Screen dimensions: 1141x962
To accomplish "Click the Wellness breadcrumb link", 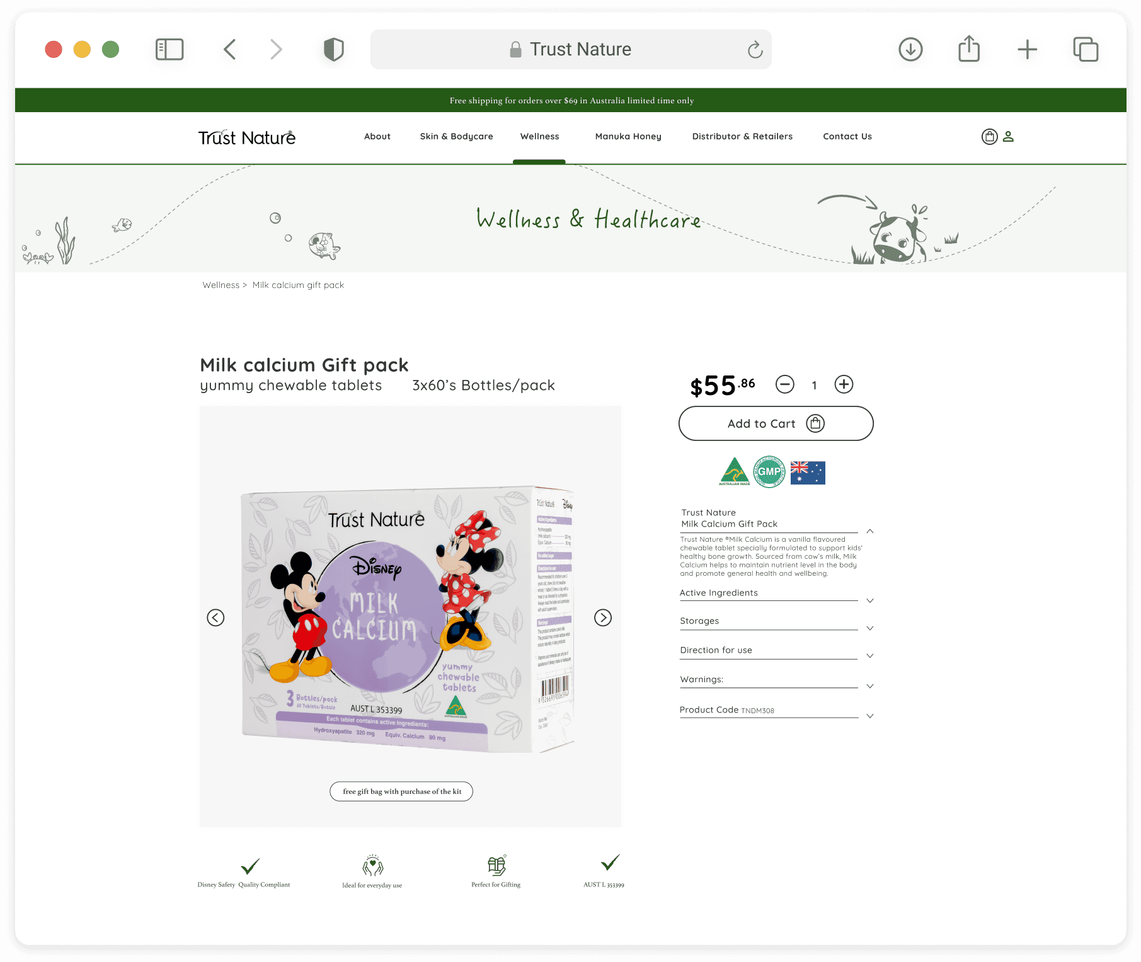I will (x=221, y=285).
